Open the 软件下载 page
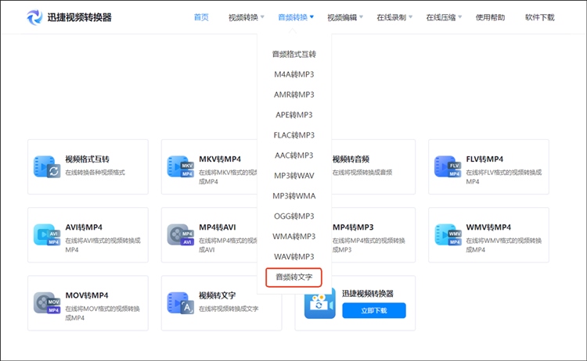The height and width of the screenshot is (361, 587). pos(539,17)
